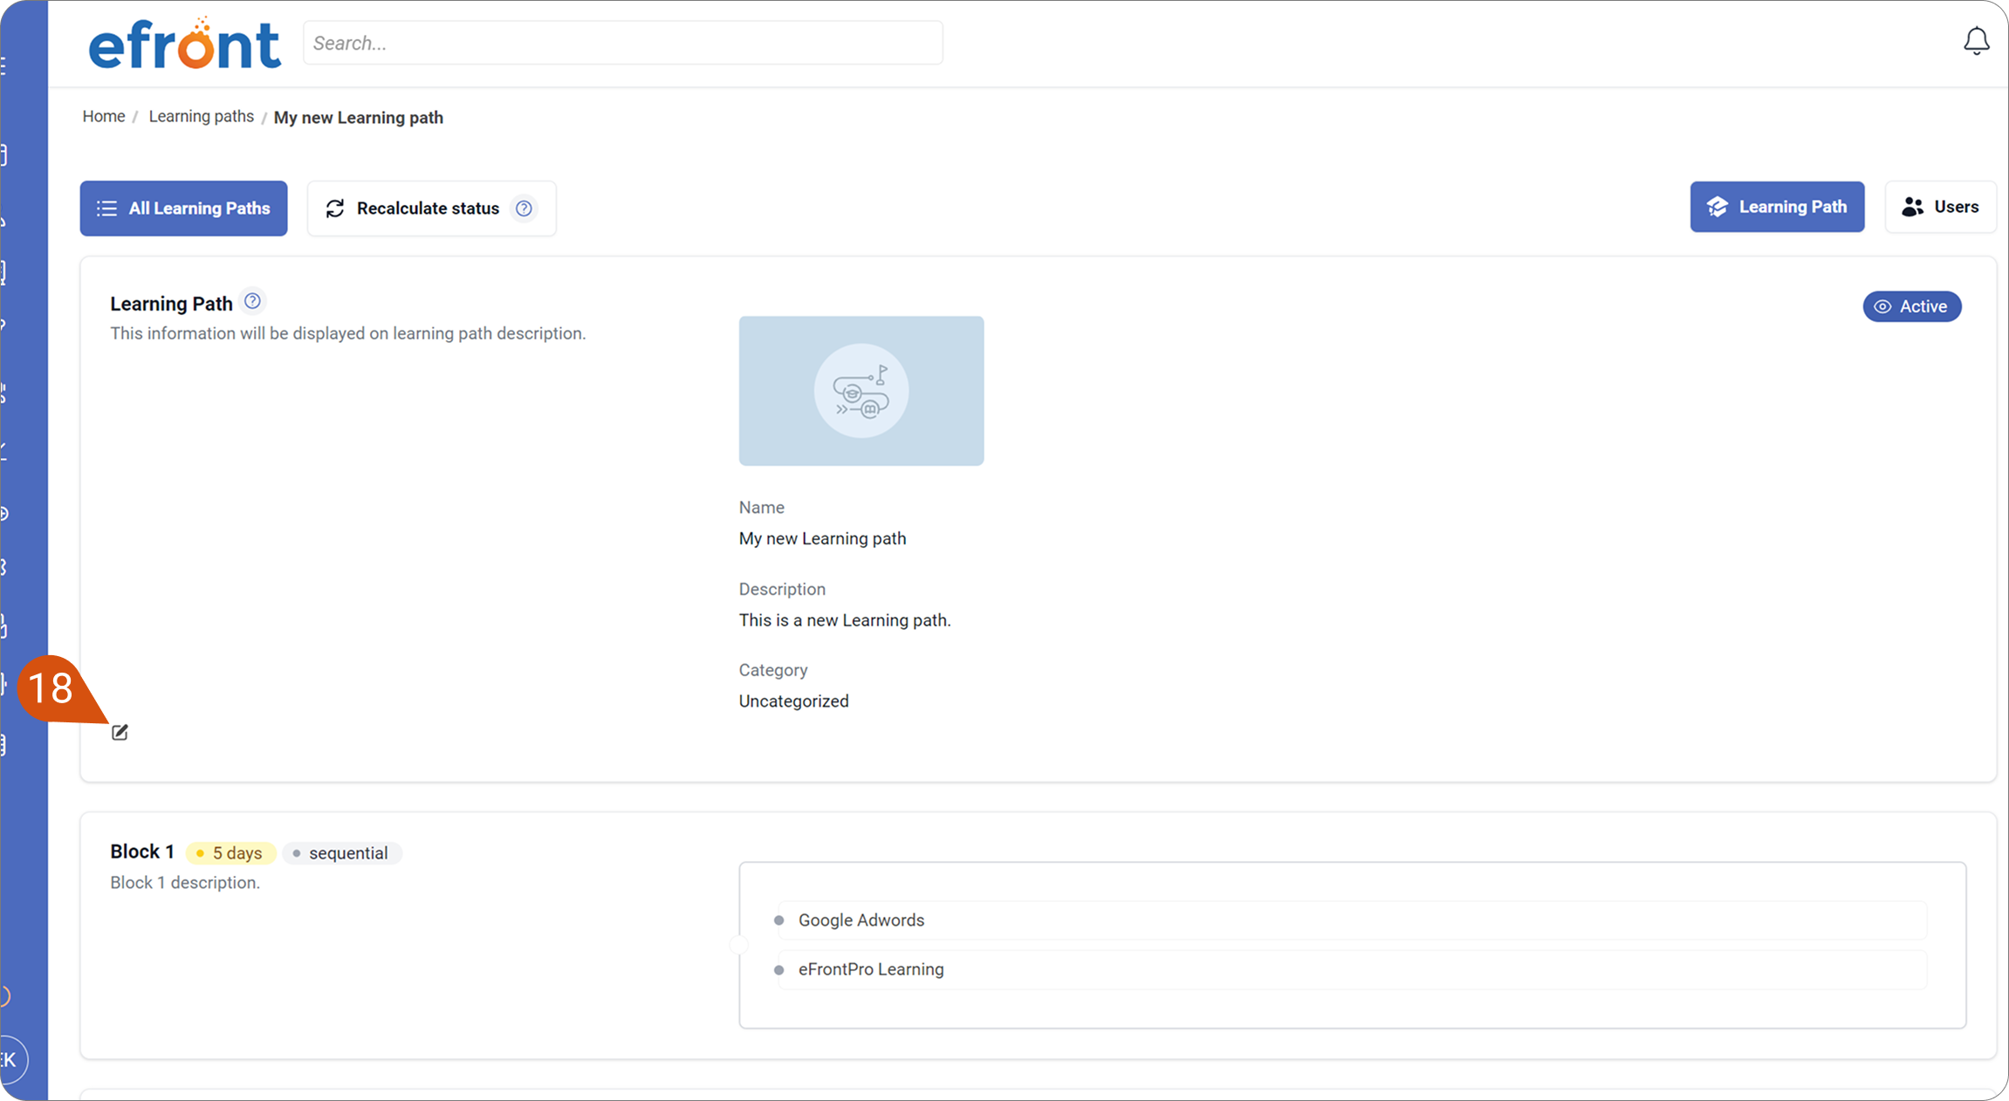
Task: Click the Uncategorized category value
Action: (x=793, y=701)
